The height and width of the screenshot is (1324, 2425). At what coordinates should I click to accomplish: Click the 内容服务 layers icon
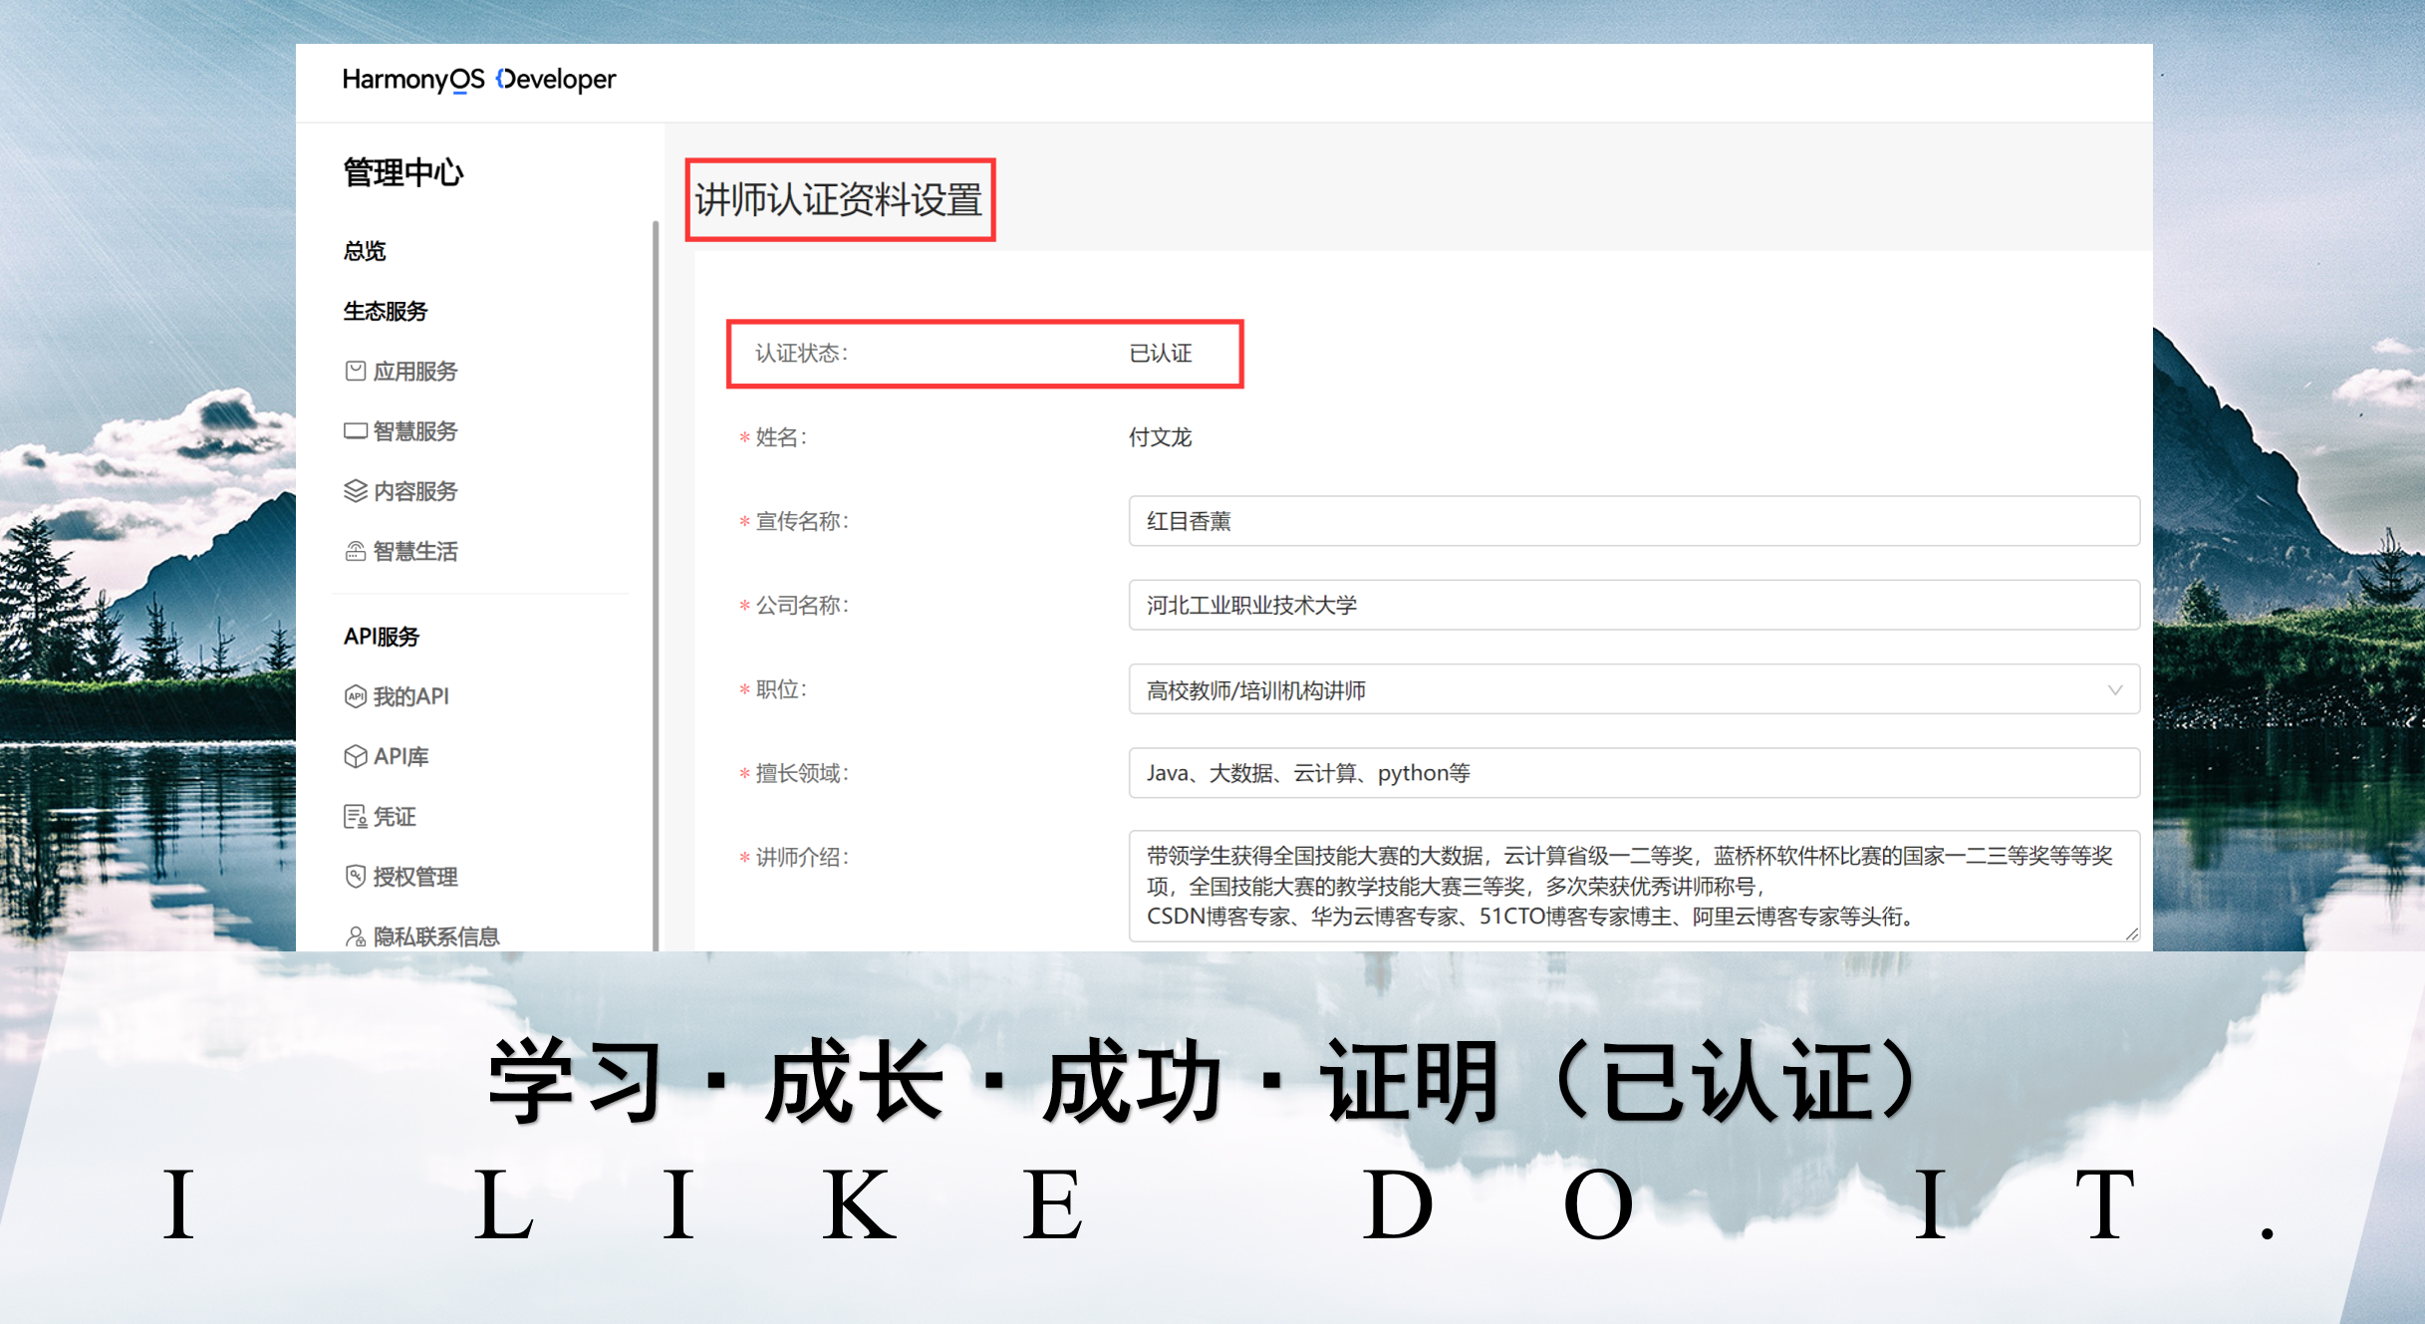(355, 491)
